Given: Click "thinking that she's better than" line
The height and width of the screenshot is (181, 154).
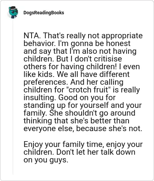Looking at the screenshot, I should (x=76, y=121).
